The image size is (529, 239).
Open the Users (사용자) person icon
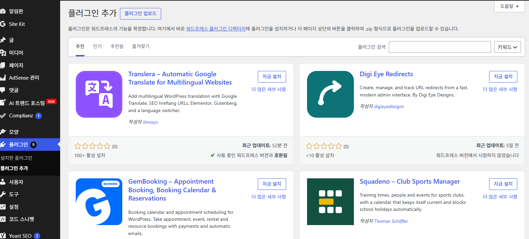pyautogui.click(x=3, y=182)
